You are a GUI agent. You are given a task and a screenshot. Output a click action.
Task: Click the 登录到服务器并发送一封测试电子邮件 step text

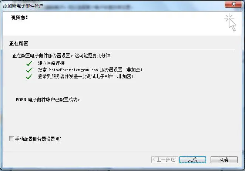point(75,77)
